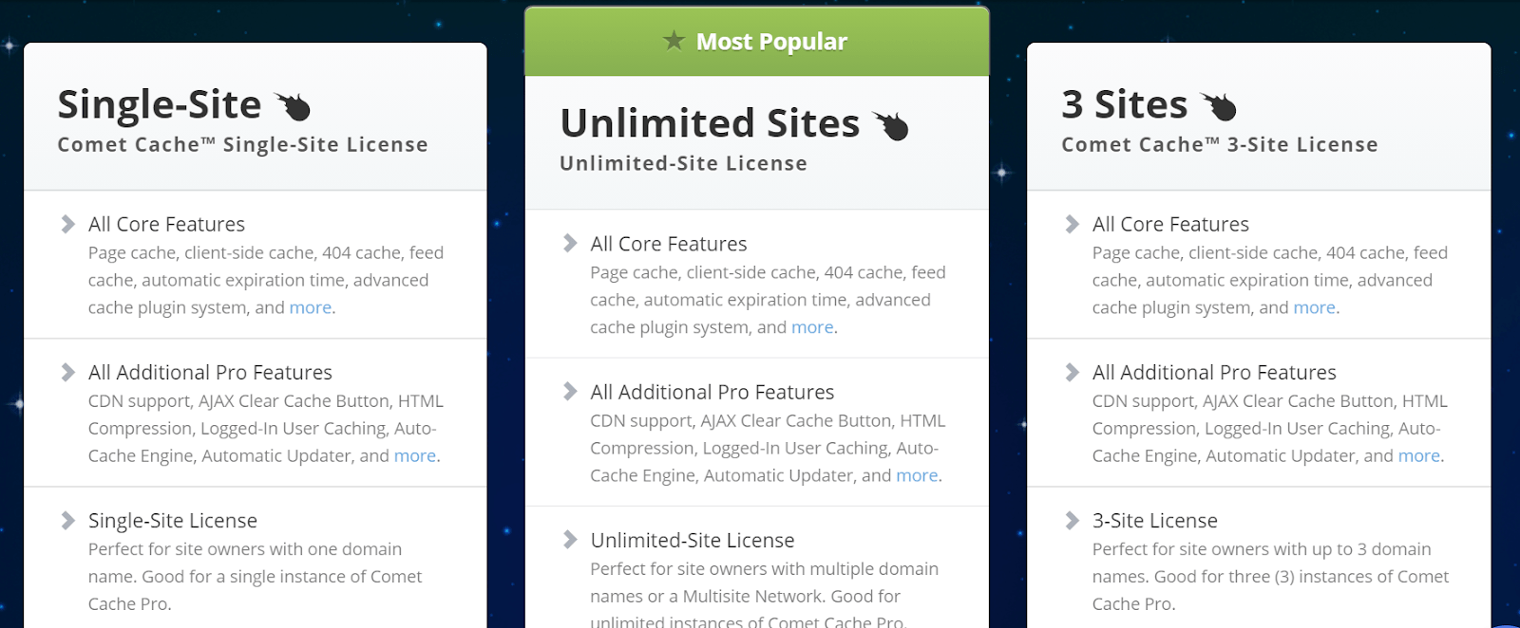Image resolution: width=1520 pixels, height=628 pixels.
Task: Open the Most Popular banner
Action: [757, 41]
